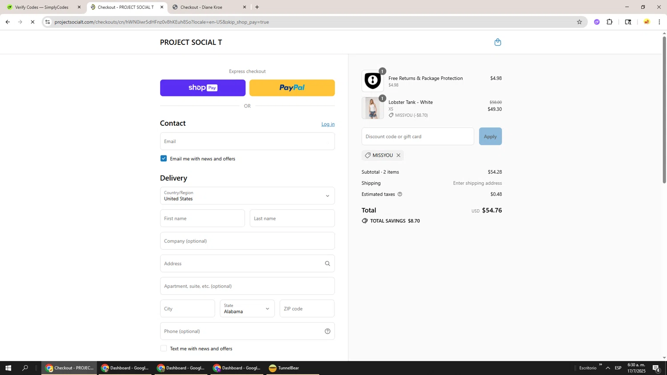Open Chrome menu three dots

(659, 22)
